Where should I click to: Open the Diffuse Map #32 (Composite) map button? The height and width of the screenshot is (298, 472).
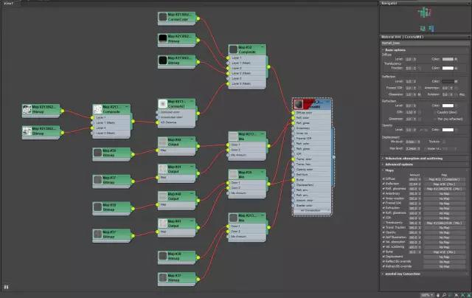[x=444, y=179]
